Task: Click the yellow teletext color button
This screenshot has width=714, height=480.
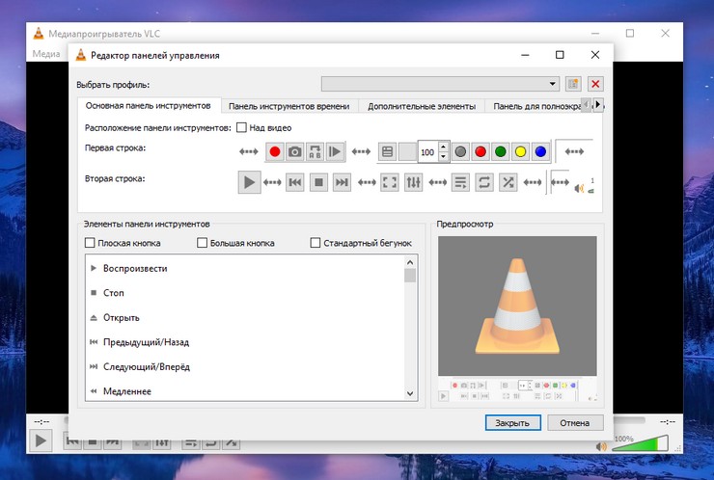Action: click(x=520, y=151)
